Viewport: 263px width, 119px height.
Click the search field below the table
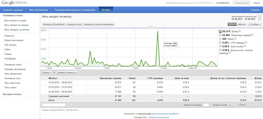54,105
